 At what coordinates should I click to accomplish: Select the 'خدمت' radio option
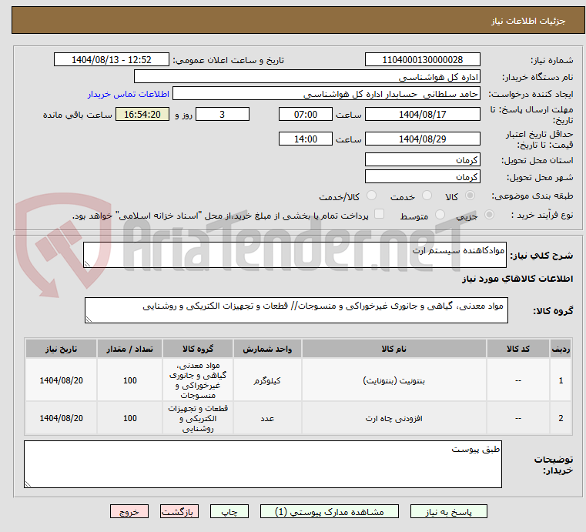pyautogui.click(x=427, y=196)
